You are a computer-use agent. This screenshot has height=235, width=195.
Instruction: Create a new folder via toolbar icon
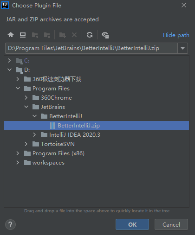tap(63, 35)
